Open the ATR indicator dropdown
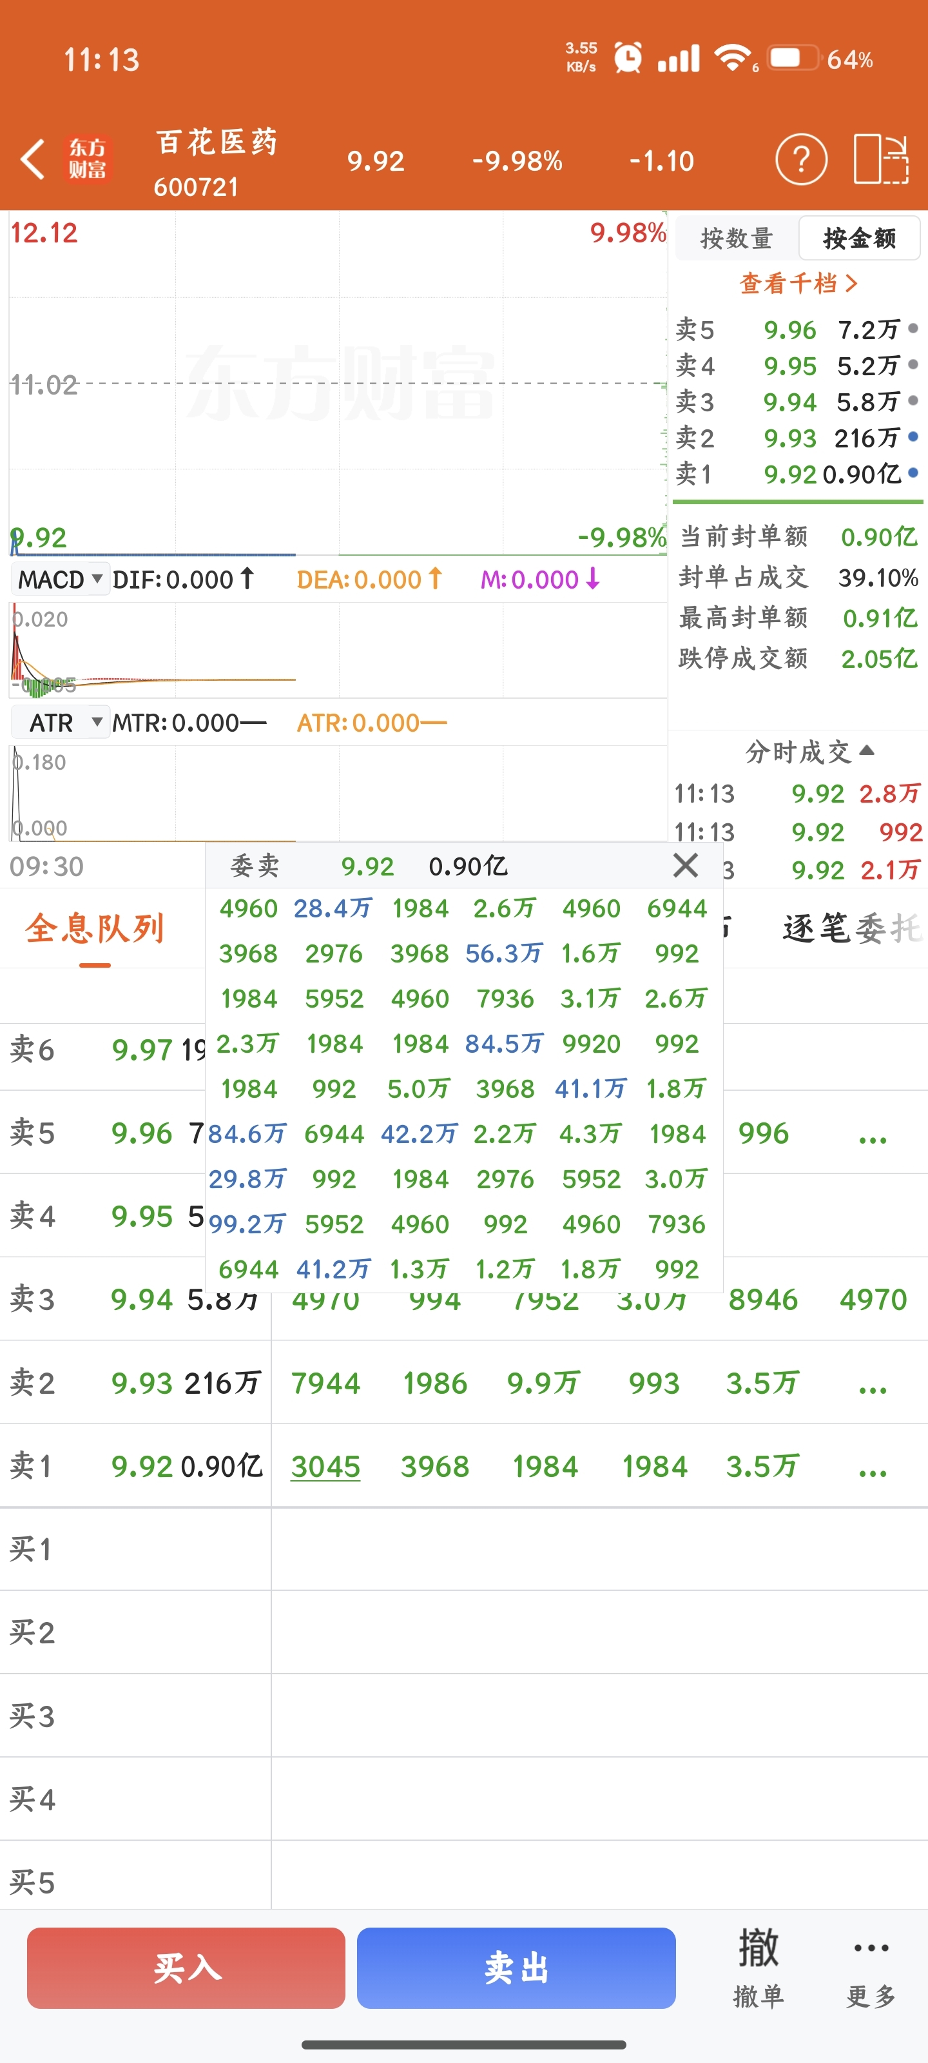 tap(60, 723)
